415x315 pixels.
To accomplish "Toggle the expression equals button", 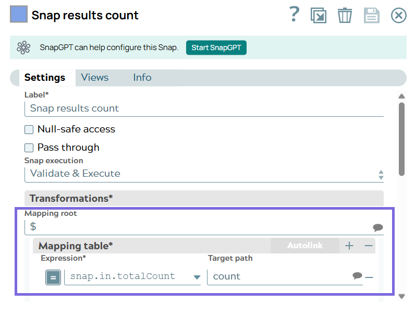I will 53,277.
